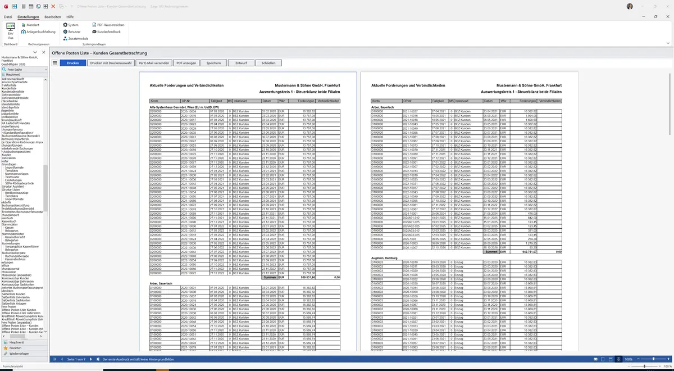Open the quick access toolbar customize dropdown
The width and height of the screenshot is (674, 371).
72,6
